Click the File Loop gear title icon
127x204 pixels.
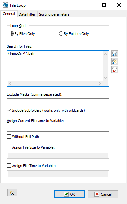[x=6, y=5]
